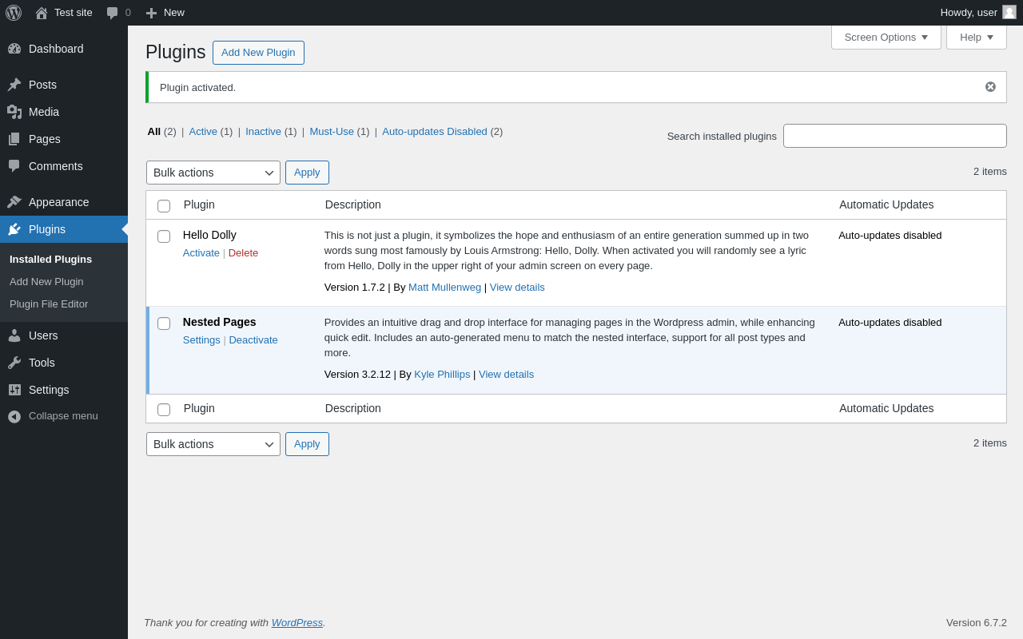Deactivate the Nested Pages plugin
The image size is (1023, 639).
pos(253,340)
